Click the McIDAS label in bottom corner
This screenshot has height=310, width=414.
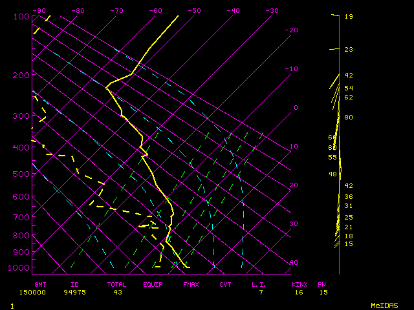pos(384,305)
